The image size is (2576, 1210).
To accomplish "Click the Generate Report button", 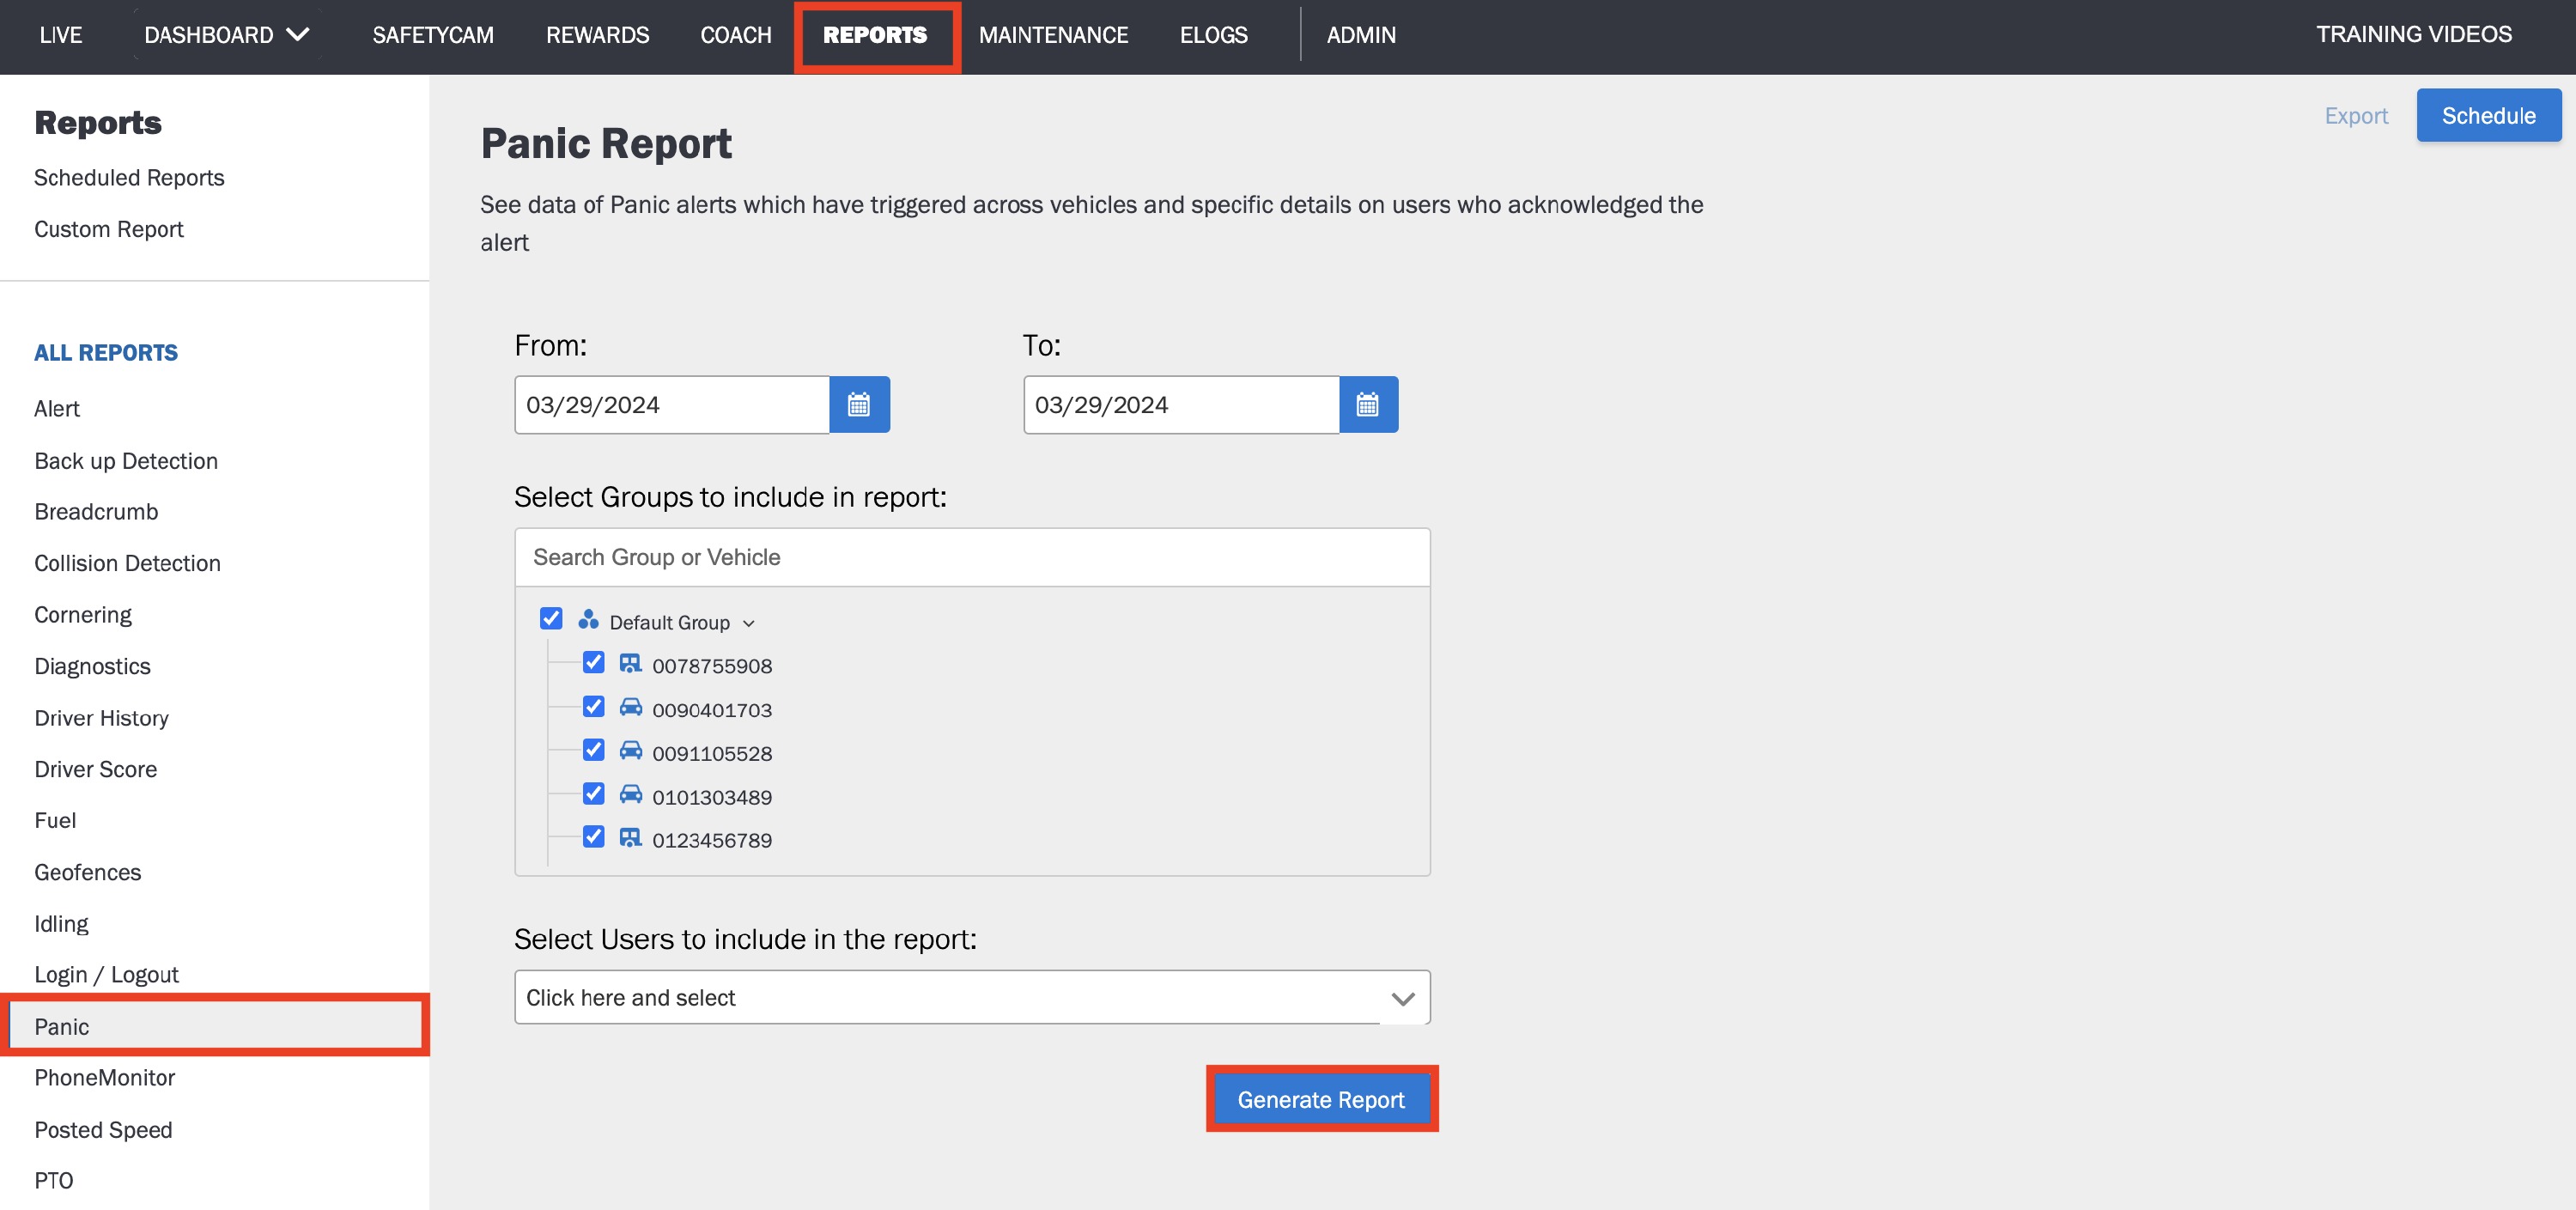I will click(1321, 1100).
